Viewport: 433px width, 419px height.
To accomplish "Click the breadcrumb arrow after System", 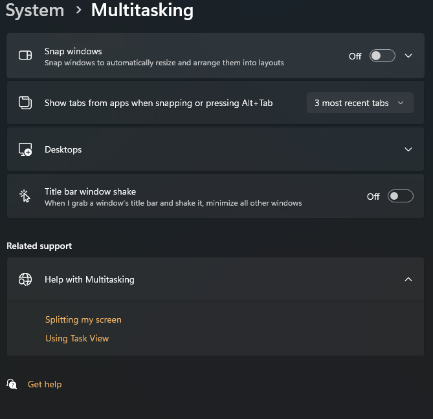I will click(78, 10).
